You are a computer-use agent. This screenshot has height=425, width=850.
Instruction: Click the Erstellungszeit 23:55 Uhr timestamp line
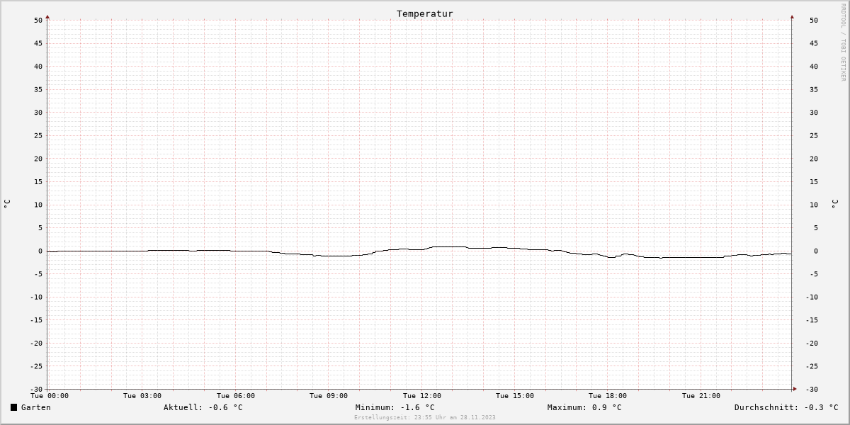coord(425,417)
